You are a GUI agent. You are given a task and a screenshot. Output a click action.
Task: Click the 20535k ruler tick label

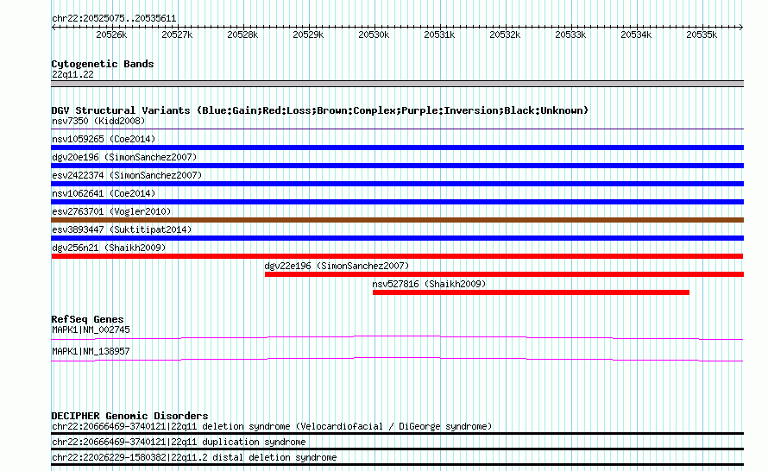702,35
